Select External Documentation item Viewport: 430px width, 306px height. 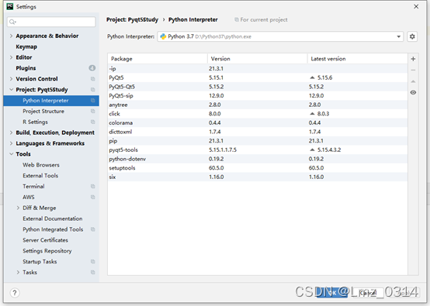tap(52, 218)
